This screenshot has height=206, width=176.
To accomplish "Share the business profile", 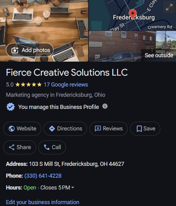I will (x=20, y=147).
